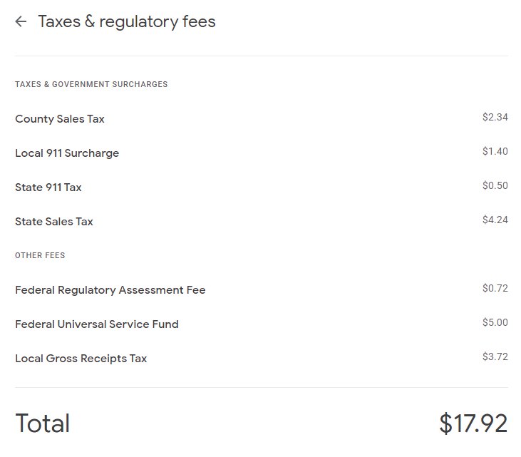The width and height of the screenshot is (521, 457).
Task: Click the Taxes & regulatory fees title
Action: coord(127,22)
